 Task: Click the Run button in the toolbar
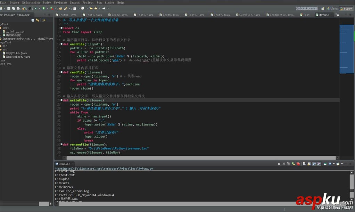43,8
